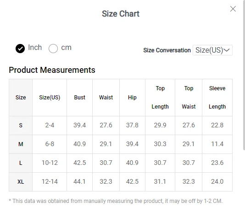Click the Product Measurements heading
245x213 pixels.
(52, 70)
